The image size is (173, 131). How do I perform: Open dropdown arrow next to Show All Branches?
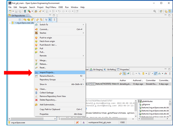(162, 74)
